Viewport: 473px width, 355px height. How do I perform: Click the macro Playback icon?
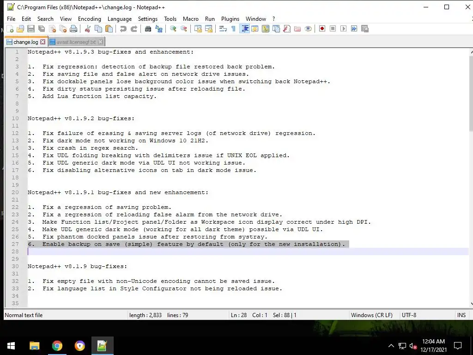pyautogui.click(x=343, y=29)
